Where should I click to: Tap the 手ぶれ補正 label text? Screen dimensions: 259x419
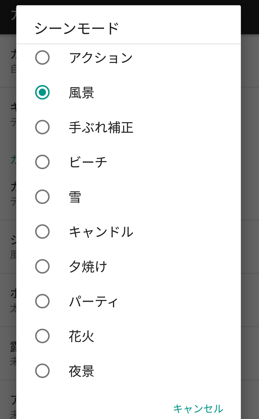click(x=101, y=127)
